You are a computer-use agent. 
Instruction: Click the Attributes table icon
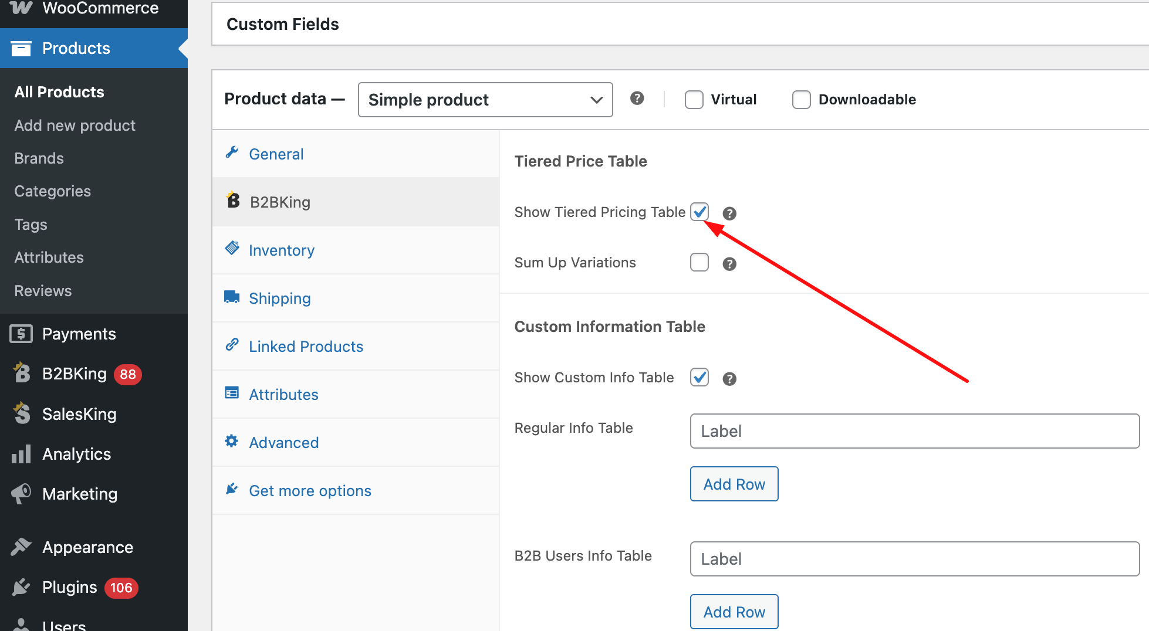point(232,393)
